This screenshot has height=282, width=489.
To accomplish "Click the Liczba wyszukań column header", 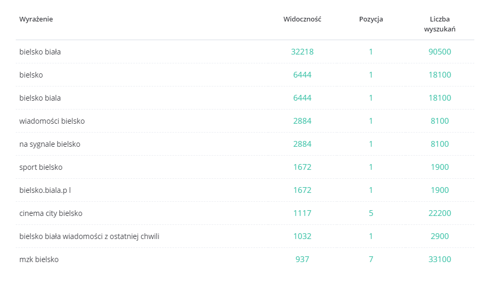I will [x=439, y=24].
